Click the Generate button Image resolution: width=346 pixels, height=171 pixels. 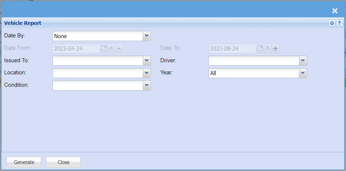click(24, 162)
